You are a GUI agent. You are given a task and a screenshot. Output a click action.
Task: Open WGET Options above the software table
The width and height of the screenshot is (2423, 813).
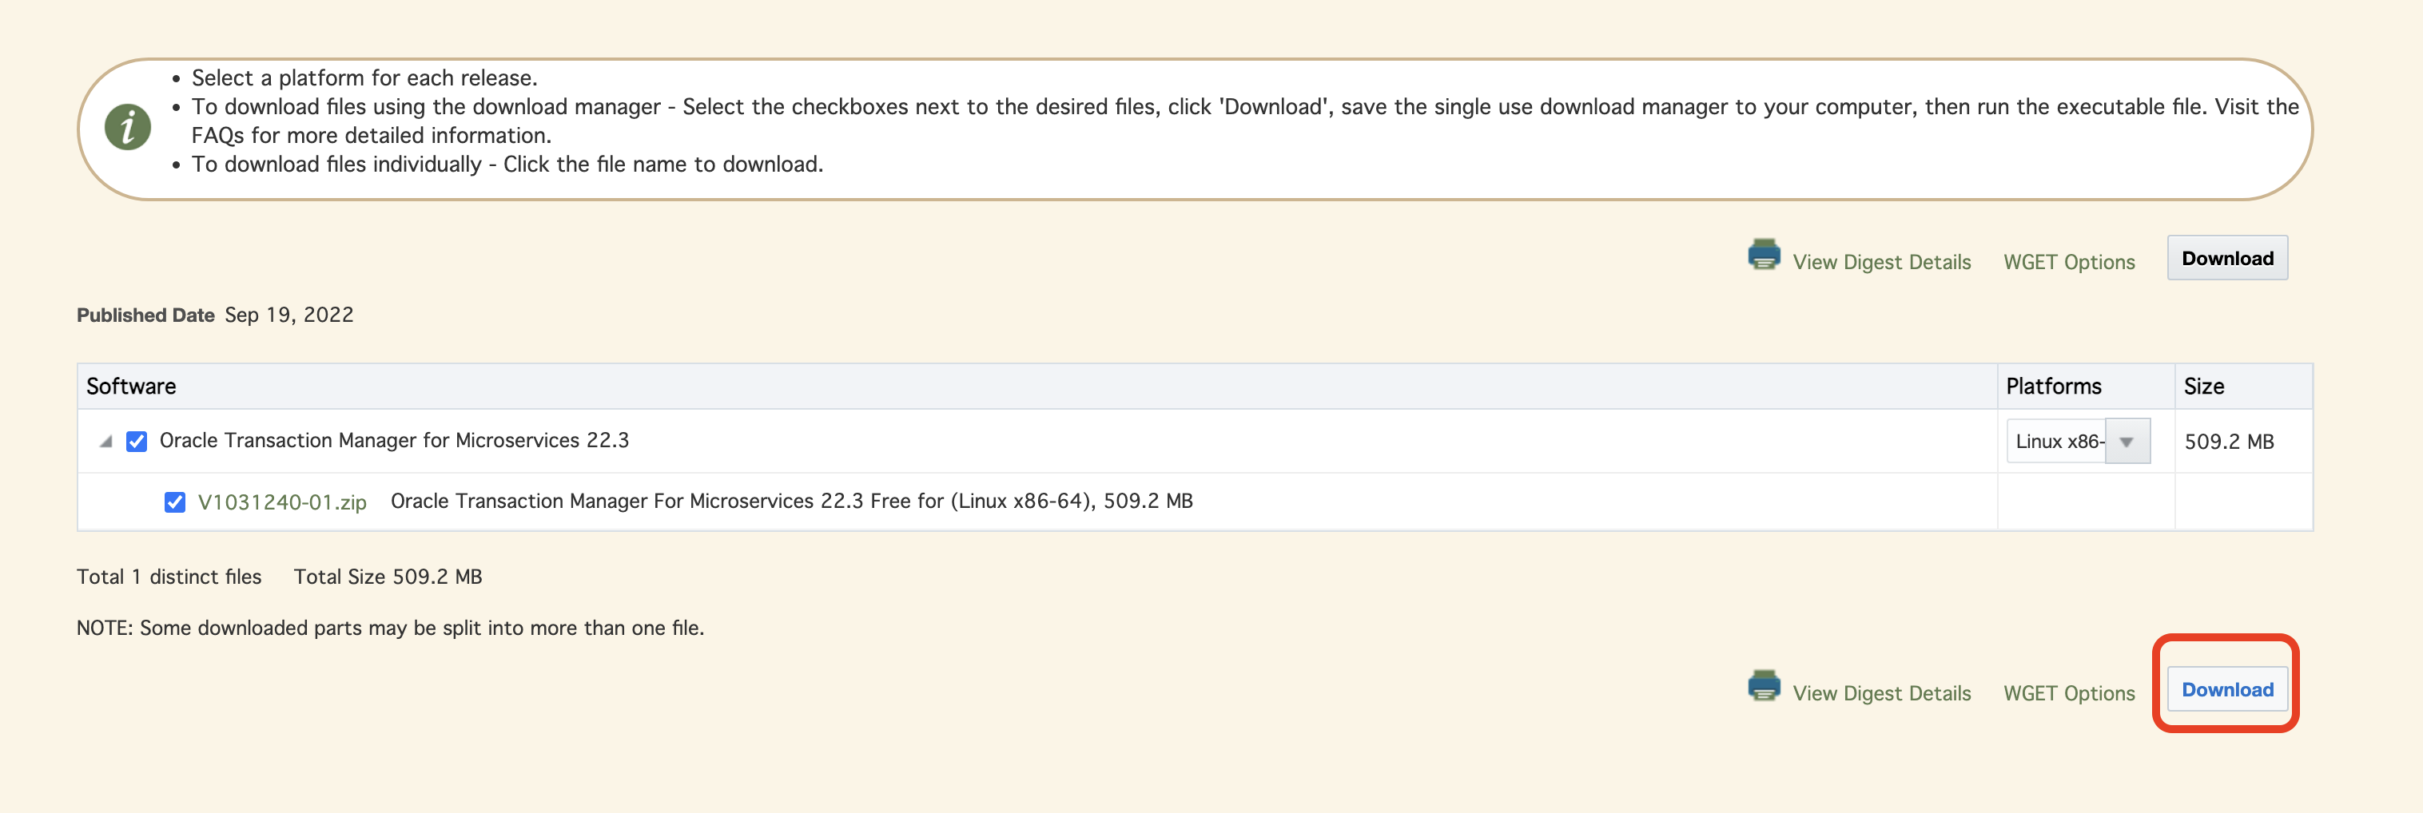click(x=2068, y=262)
